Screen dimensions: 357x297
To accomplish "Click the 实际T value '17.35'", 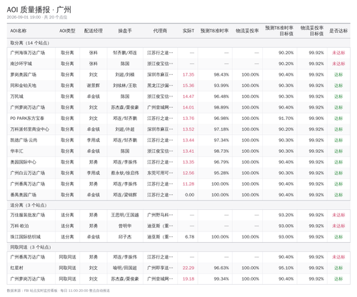I will pyautogui.click(x=188, y=75).
